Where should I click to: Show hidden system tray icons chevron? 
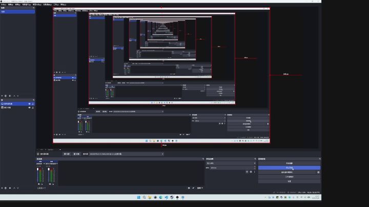(x=265, y=197)
